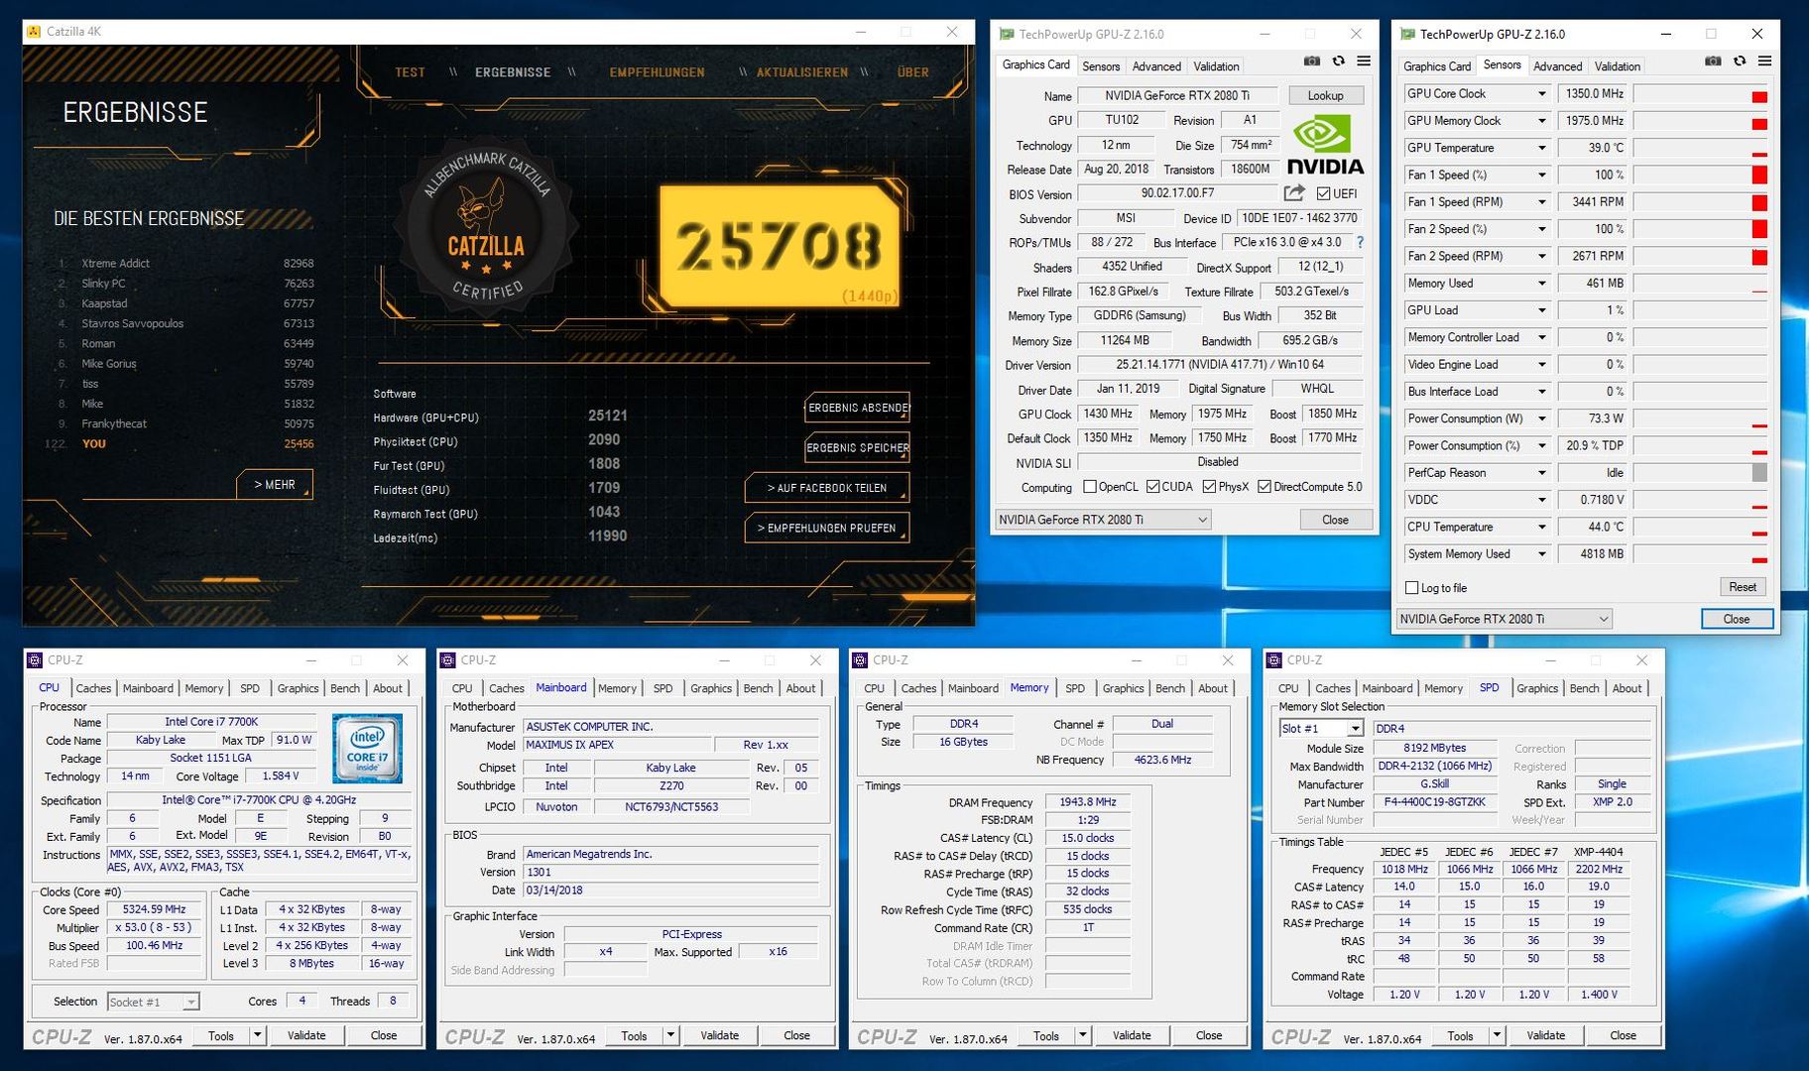Click ERGEBNIS SPEICHERN button in Catzilla
Screen dimensions: 1809x1071
coord(857,448)
